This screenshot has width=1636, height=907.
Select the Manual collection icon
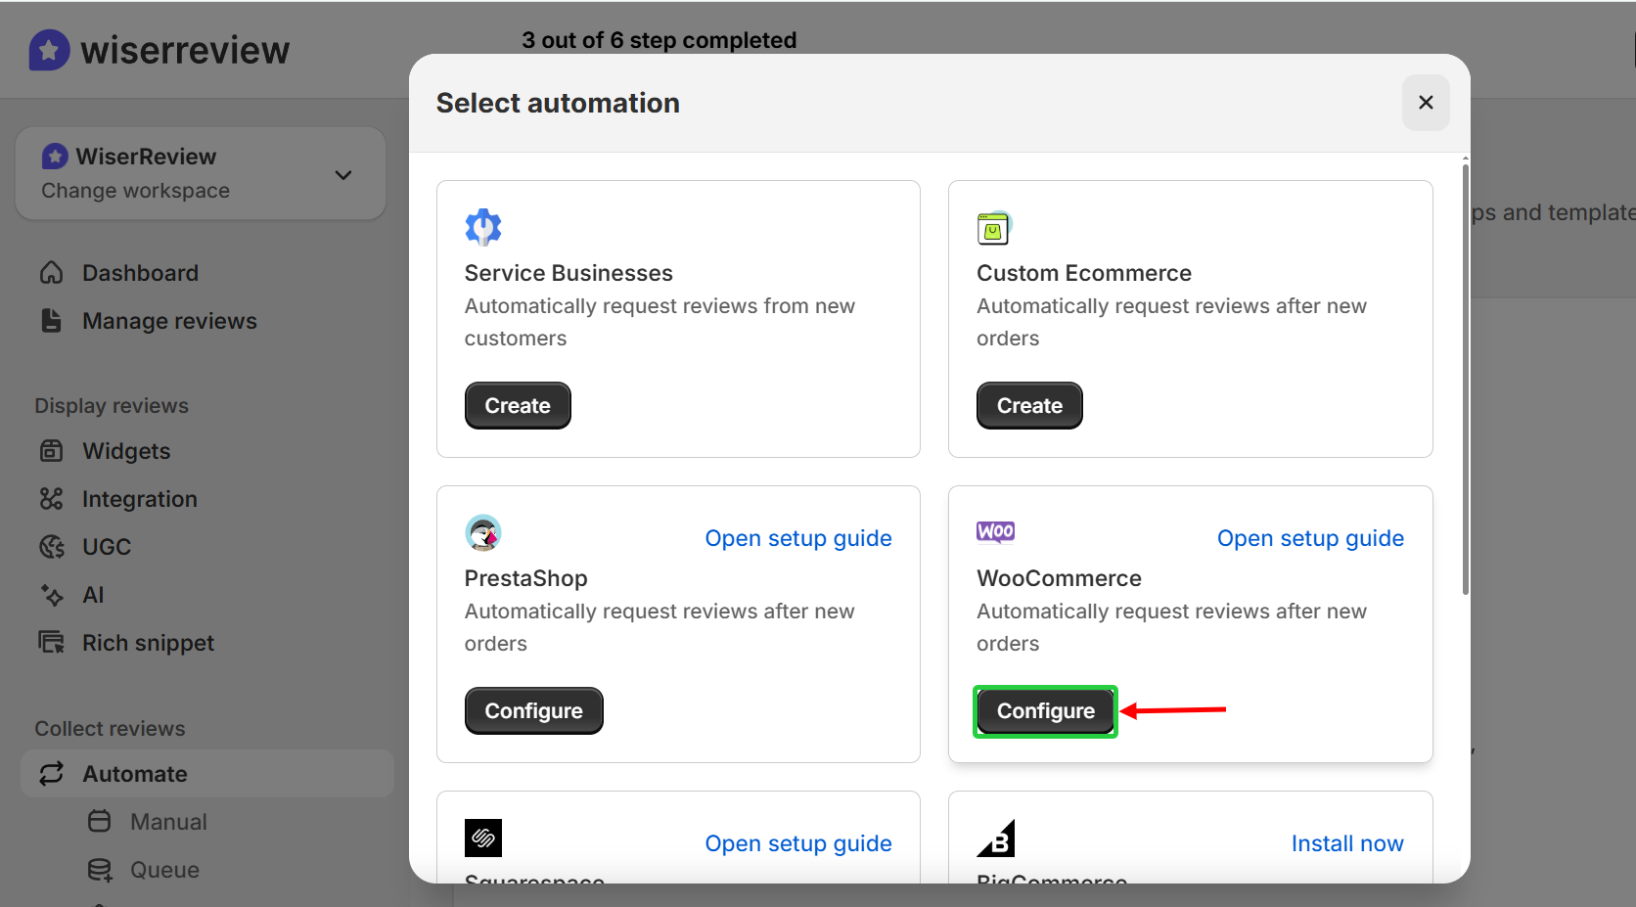(x=99, y=821)
